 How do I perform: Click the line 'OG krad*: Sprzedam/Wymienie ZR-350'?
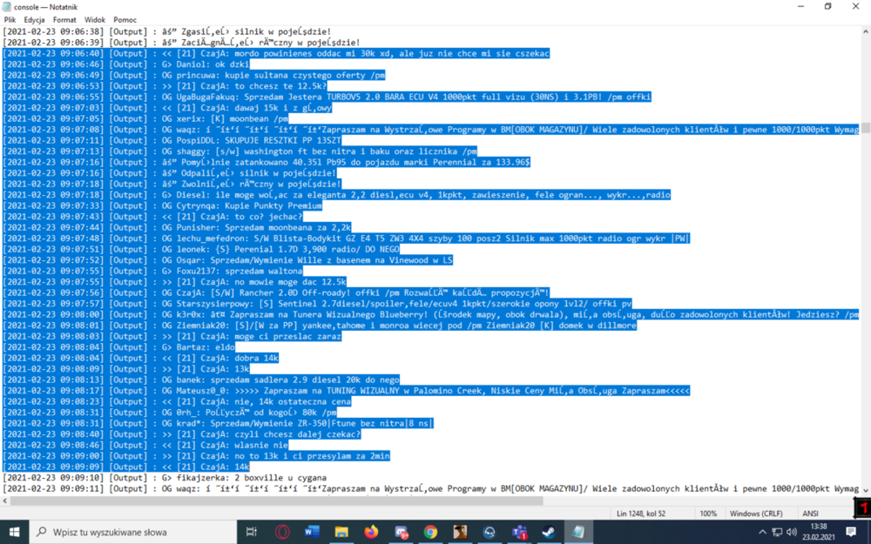(217, 423)
